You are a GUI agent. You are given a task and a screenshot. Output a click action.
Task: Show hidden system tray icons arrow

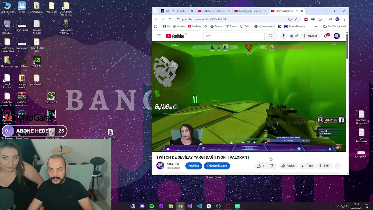pyautogui.click(x=338, y=206)
